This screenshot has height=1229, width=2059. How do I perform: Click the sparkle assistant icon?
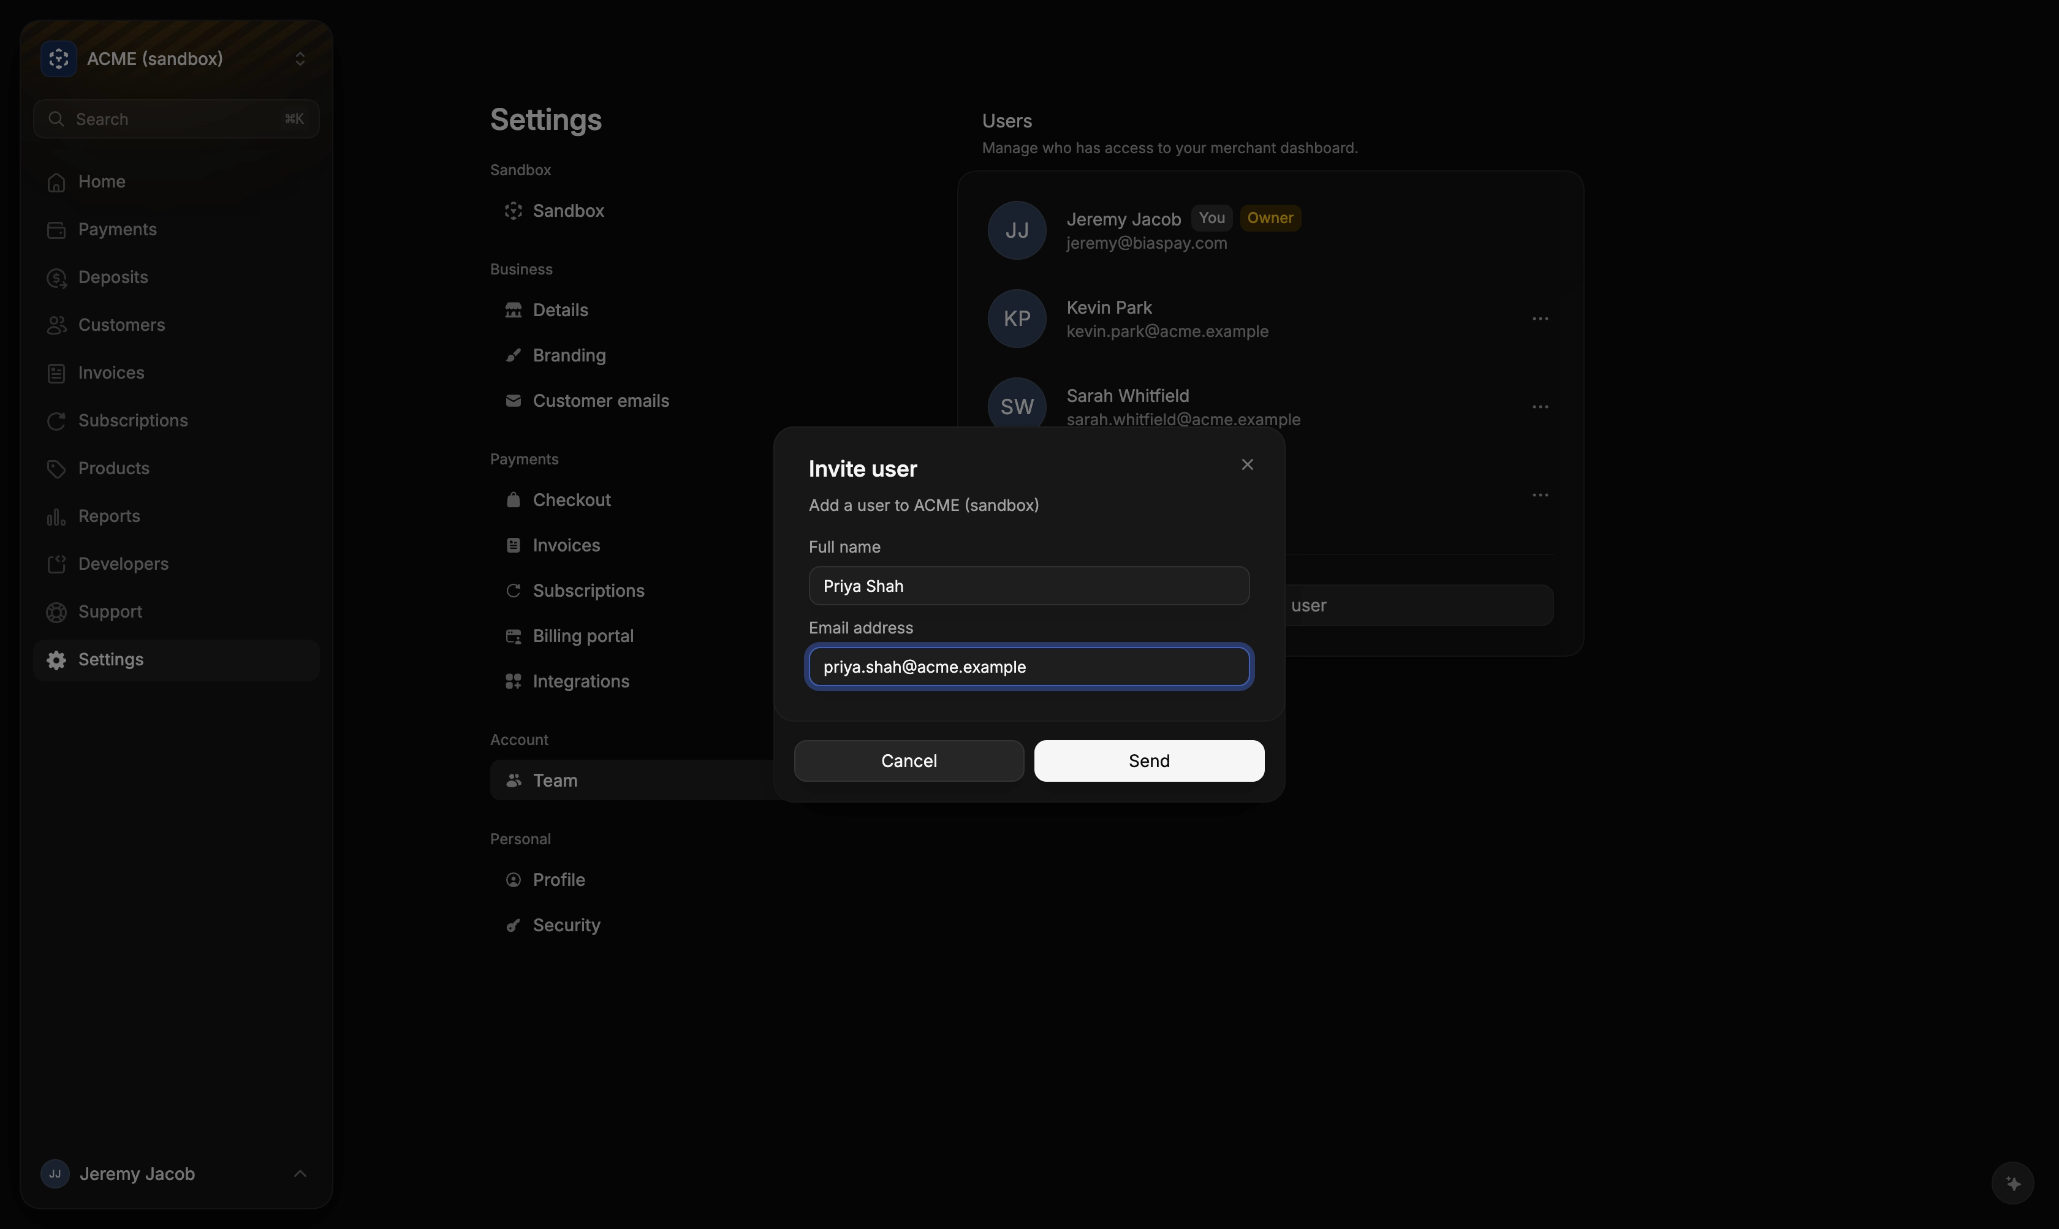pos(2012,1184)
